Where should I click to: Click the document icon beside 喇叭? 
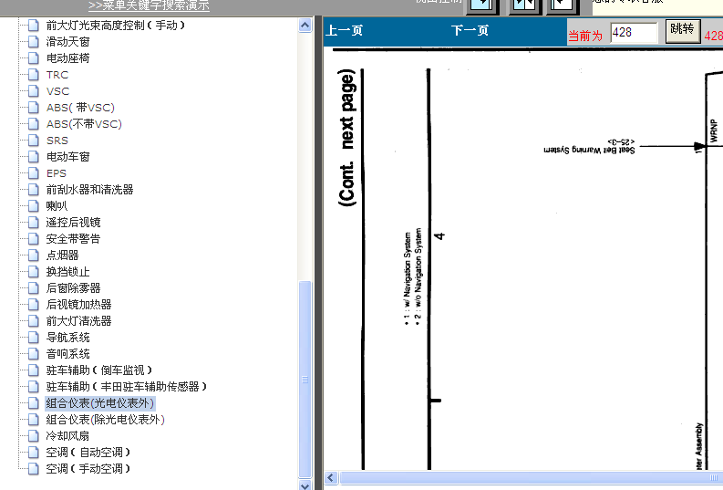[x=33, y=206]
